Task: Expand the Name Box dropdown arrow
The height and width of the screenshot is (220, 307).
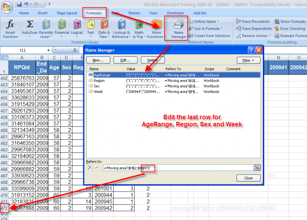Action: coord(48,50)
